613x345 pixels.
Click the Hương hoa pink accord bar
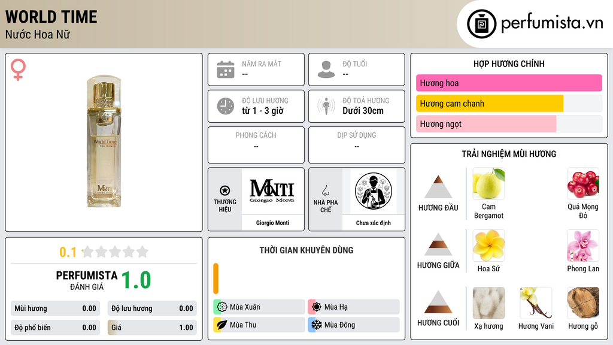click(x=509, y=83)
